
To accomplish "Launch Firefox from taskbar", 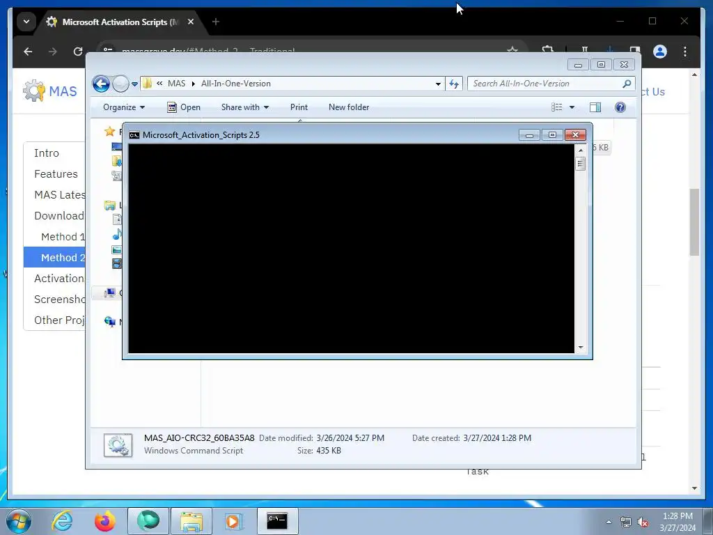I will [105, 521].
